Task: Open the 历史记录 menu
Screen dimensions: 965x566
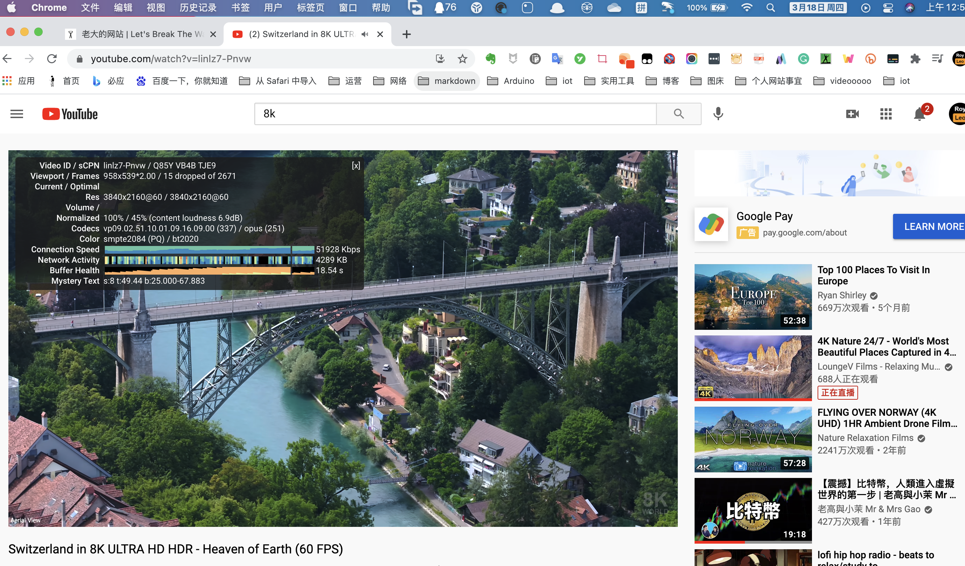Action: (x=198, y=8)
